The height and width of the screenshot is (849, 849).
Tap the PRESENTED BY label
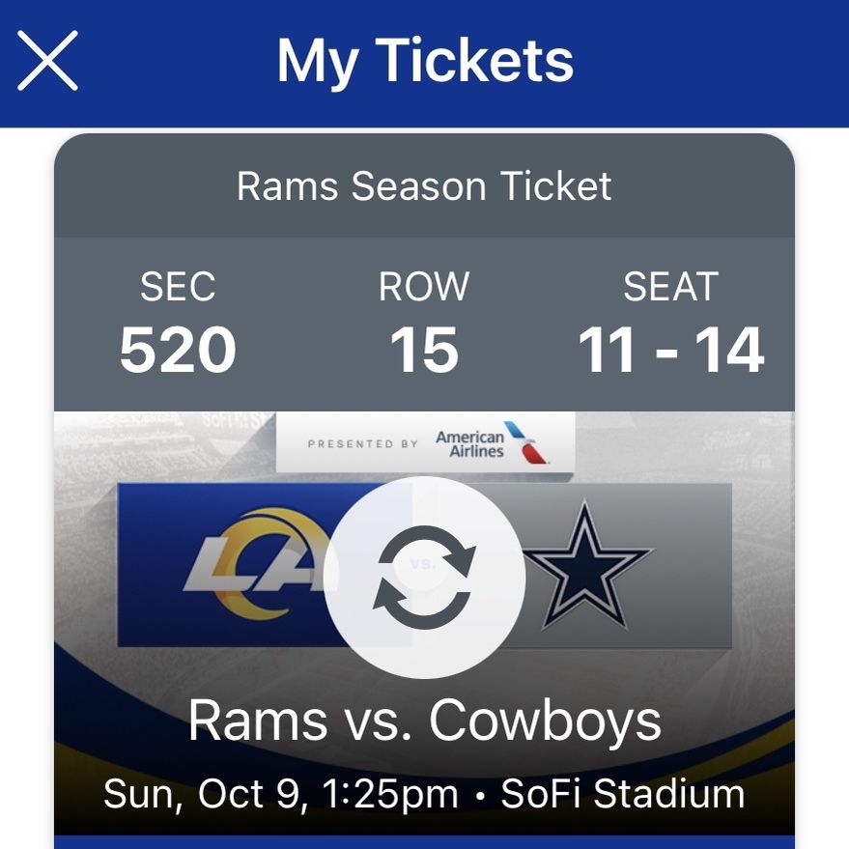[x=363, y=444]
